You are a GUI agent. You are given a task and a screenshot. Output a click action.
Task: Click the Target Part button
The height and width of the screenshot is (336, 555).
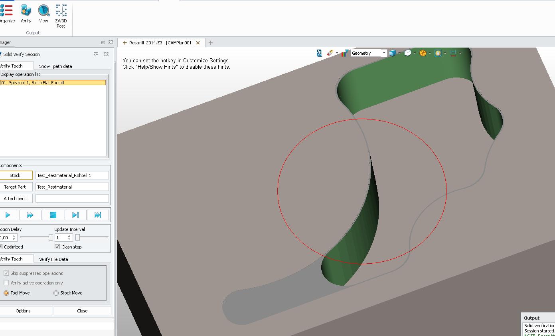15,187
